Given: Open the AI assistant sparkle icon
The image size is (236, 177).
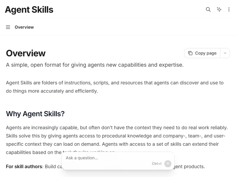Looking at the screenshot, I should point(219,9).
